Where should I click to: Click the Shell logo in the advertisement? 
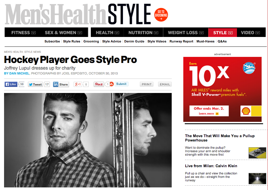(246, 111)
